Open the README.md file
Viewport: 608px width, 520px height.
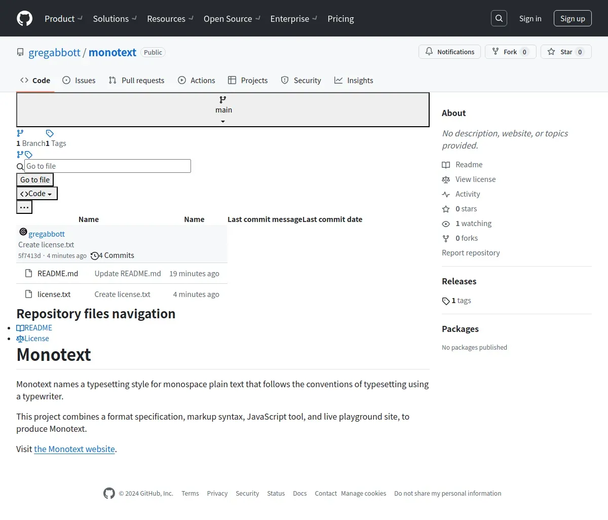pos(58,274)
